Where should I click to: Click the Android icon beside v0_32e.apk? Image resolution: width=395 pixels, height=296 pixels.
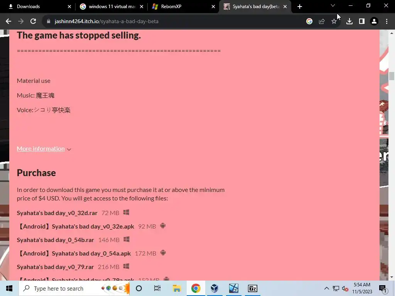tap(163, 226)
